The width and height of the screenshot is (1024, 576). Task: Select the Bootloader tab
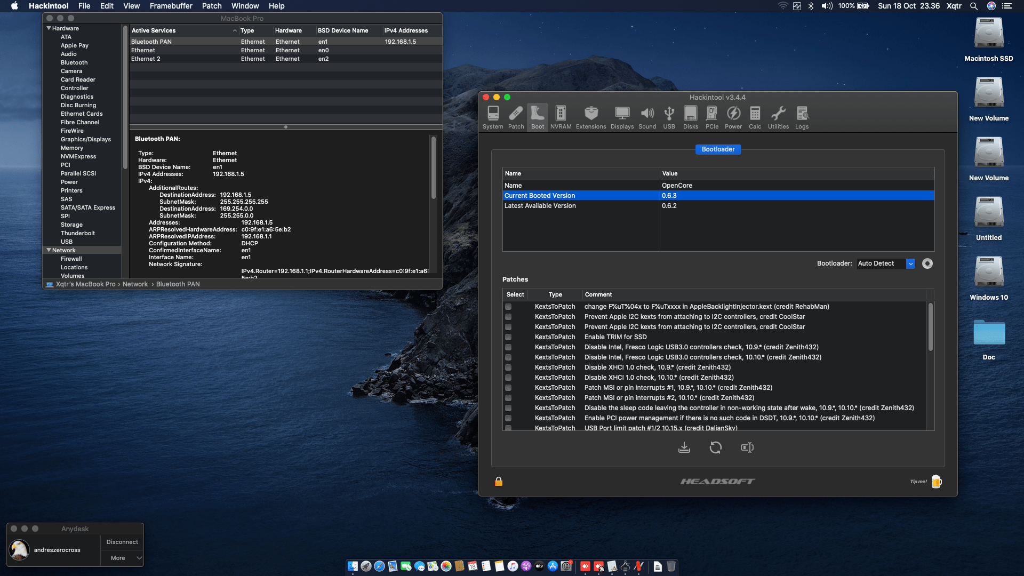pos(718,149)
